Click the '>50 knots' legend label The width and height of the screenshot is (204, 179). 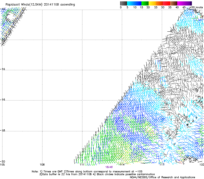point(196,7)
